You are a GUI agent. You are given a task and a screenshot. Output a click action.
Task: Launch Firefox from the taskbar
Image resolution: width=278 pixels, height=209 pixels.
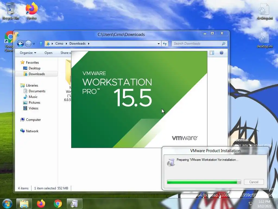point(41,204)
